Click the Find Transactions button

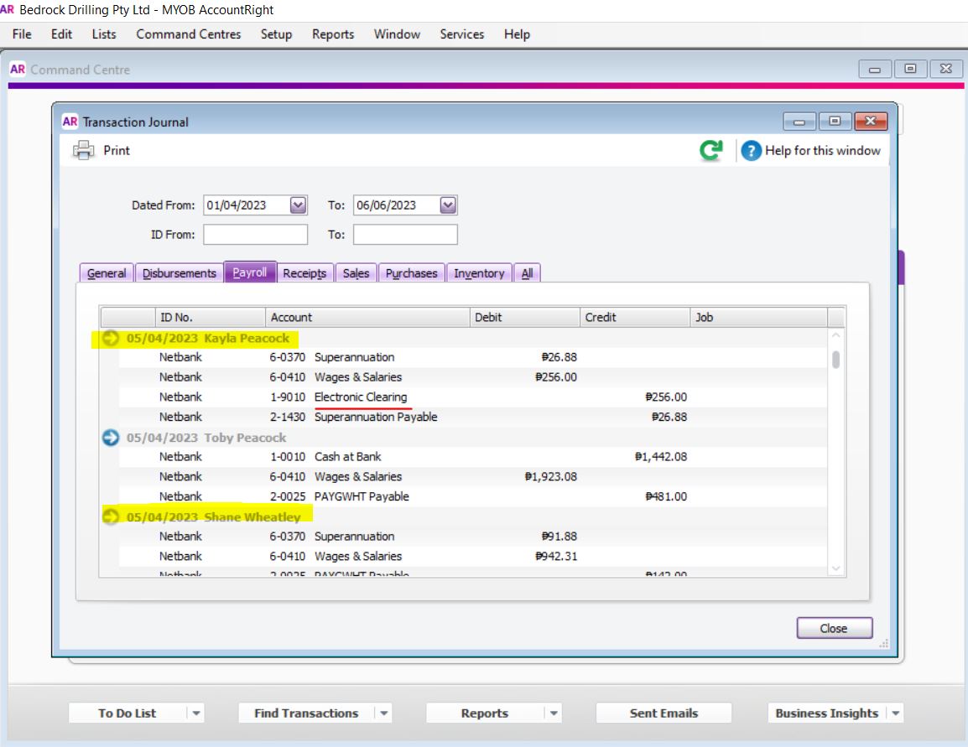(306, 713)
